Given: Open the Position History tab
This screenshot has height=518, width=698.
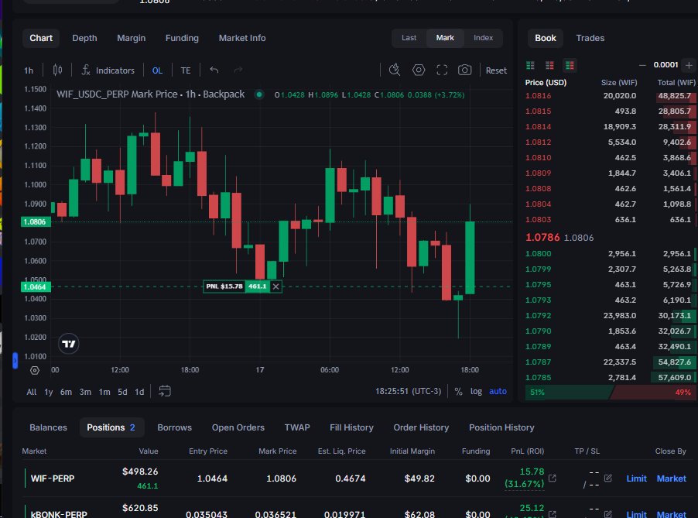Looking at the screenshot, I should (x=501, y=427).
